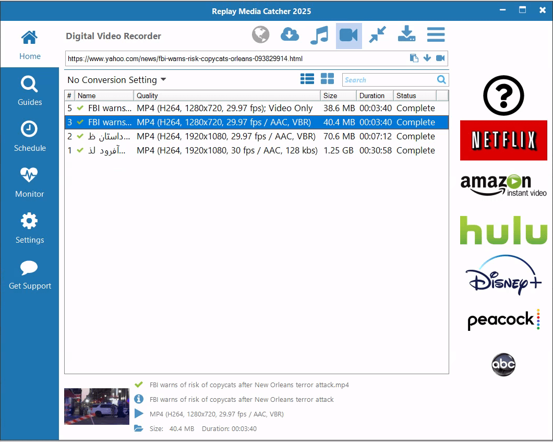Open the Internet browser globe icon
The width and height of the screenshot is (553, 442).
coord(261,35)
